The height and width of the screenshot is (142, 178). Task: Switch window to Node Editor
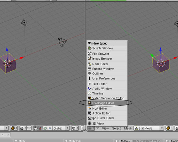click(107, 64)
